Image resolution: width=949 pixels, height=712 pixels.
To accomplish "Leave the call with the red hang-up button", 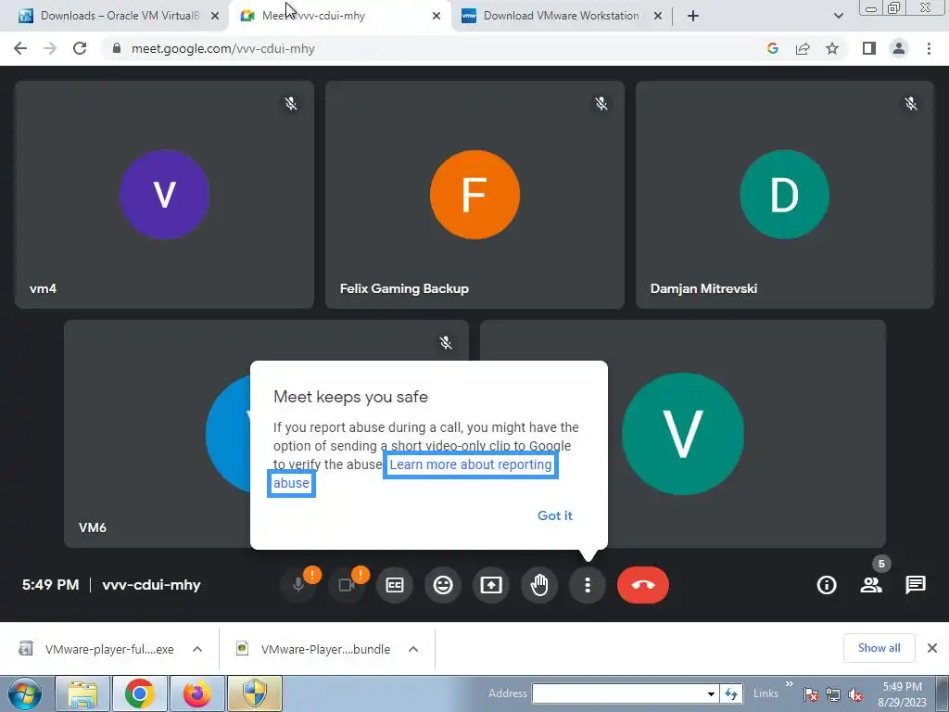I will tap(643, 585).
